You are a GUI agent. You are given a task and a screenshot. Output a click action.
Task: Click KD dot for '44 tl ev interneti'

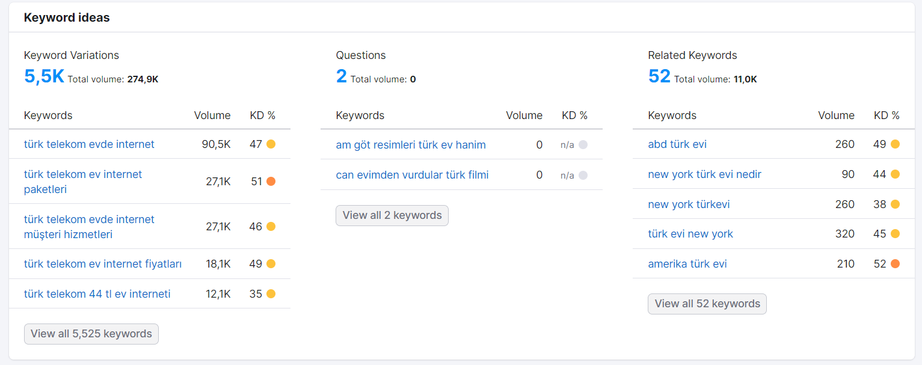[271, 294]
